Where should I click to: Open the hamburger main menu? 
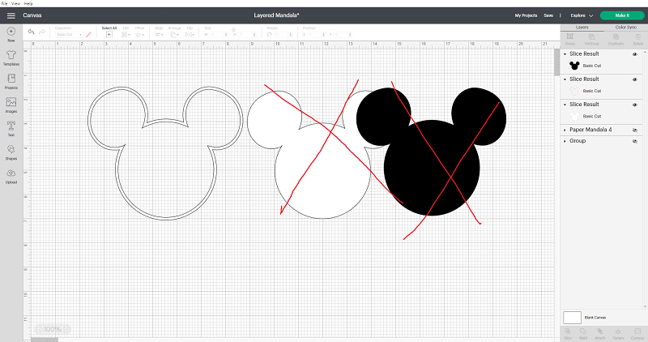(11, 15)
